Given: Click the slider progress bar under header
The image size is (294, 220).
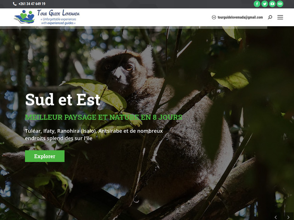Looking at the screenshot, I should (x=134, y=27).
